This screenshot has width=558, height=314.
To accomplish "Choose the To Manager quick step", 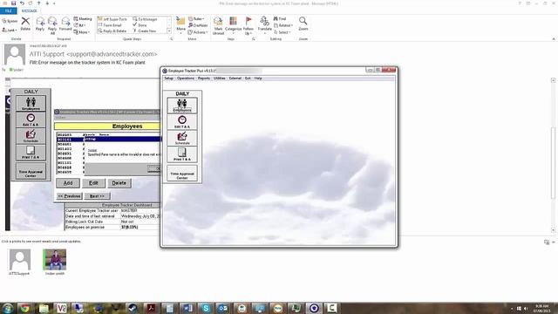I will click(146, 19).
